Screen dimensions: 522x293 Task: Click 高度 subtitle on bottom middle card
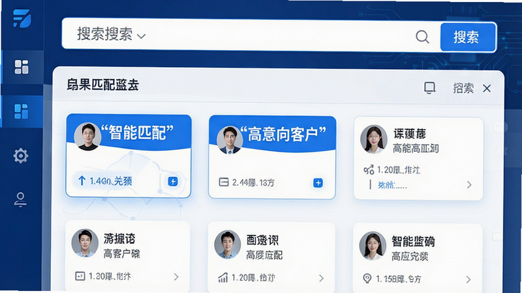pos(264,255)
